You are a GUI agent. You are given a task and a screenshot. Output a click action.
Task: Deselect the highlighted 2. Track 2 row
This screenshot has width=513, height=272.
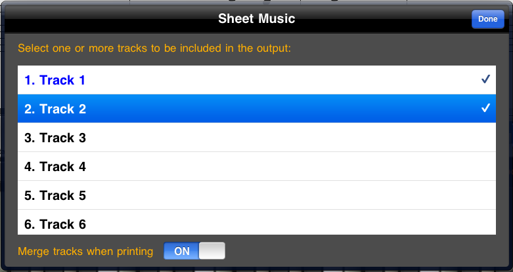55,109
